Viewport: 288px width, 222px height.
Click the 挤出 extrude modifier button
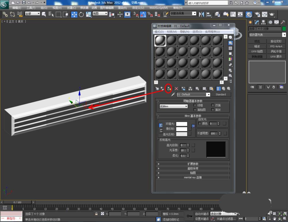click(257, 41)
